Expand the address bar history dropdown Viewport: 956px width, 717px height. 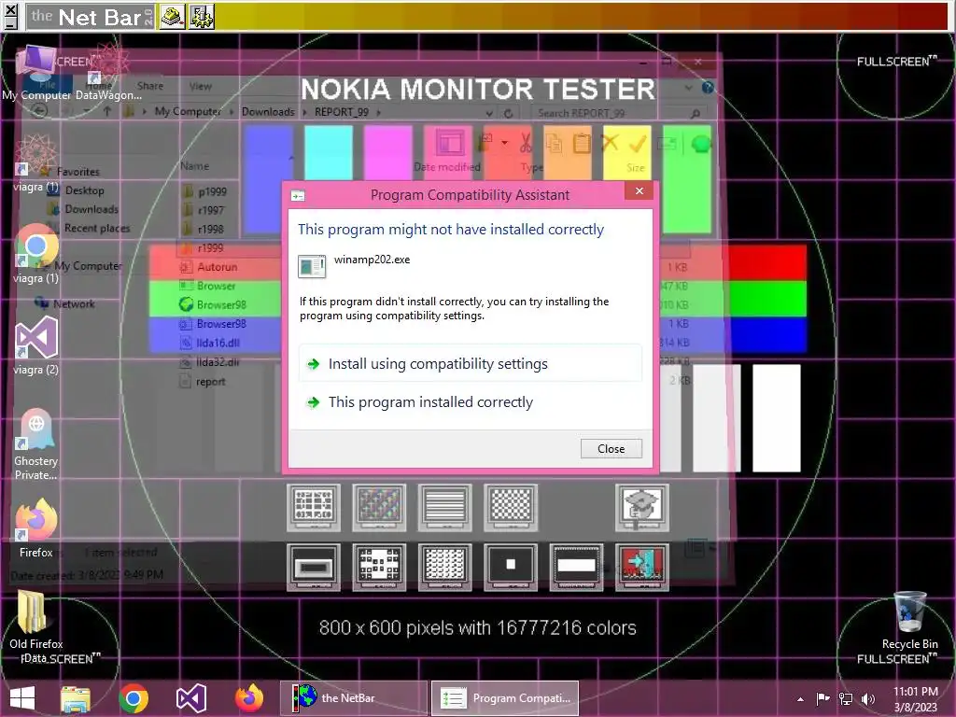point(489,113)
